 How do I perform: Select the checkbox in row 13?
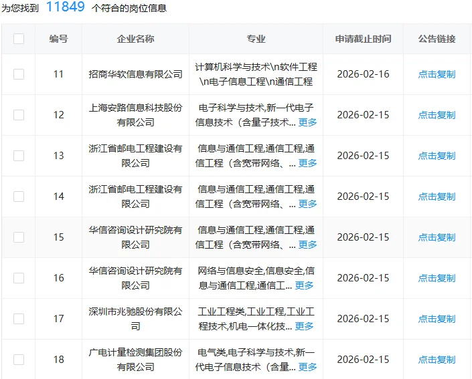coord(19,156)
